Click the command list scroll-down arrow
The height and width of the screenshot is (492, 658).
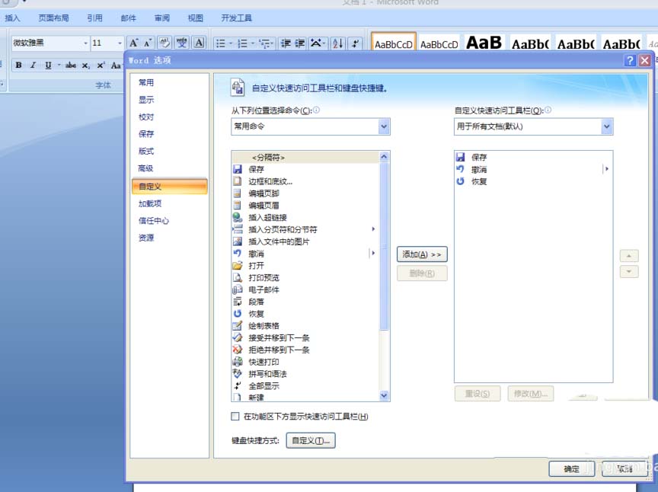click(384, 395)
